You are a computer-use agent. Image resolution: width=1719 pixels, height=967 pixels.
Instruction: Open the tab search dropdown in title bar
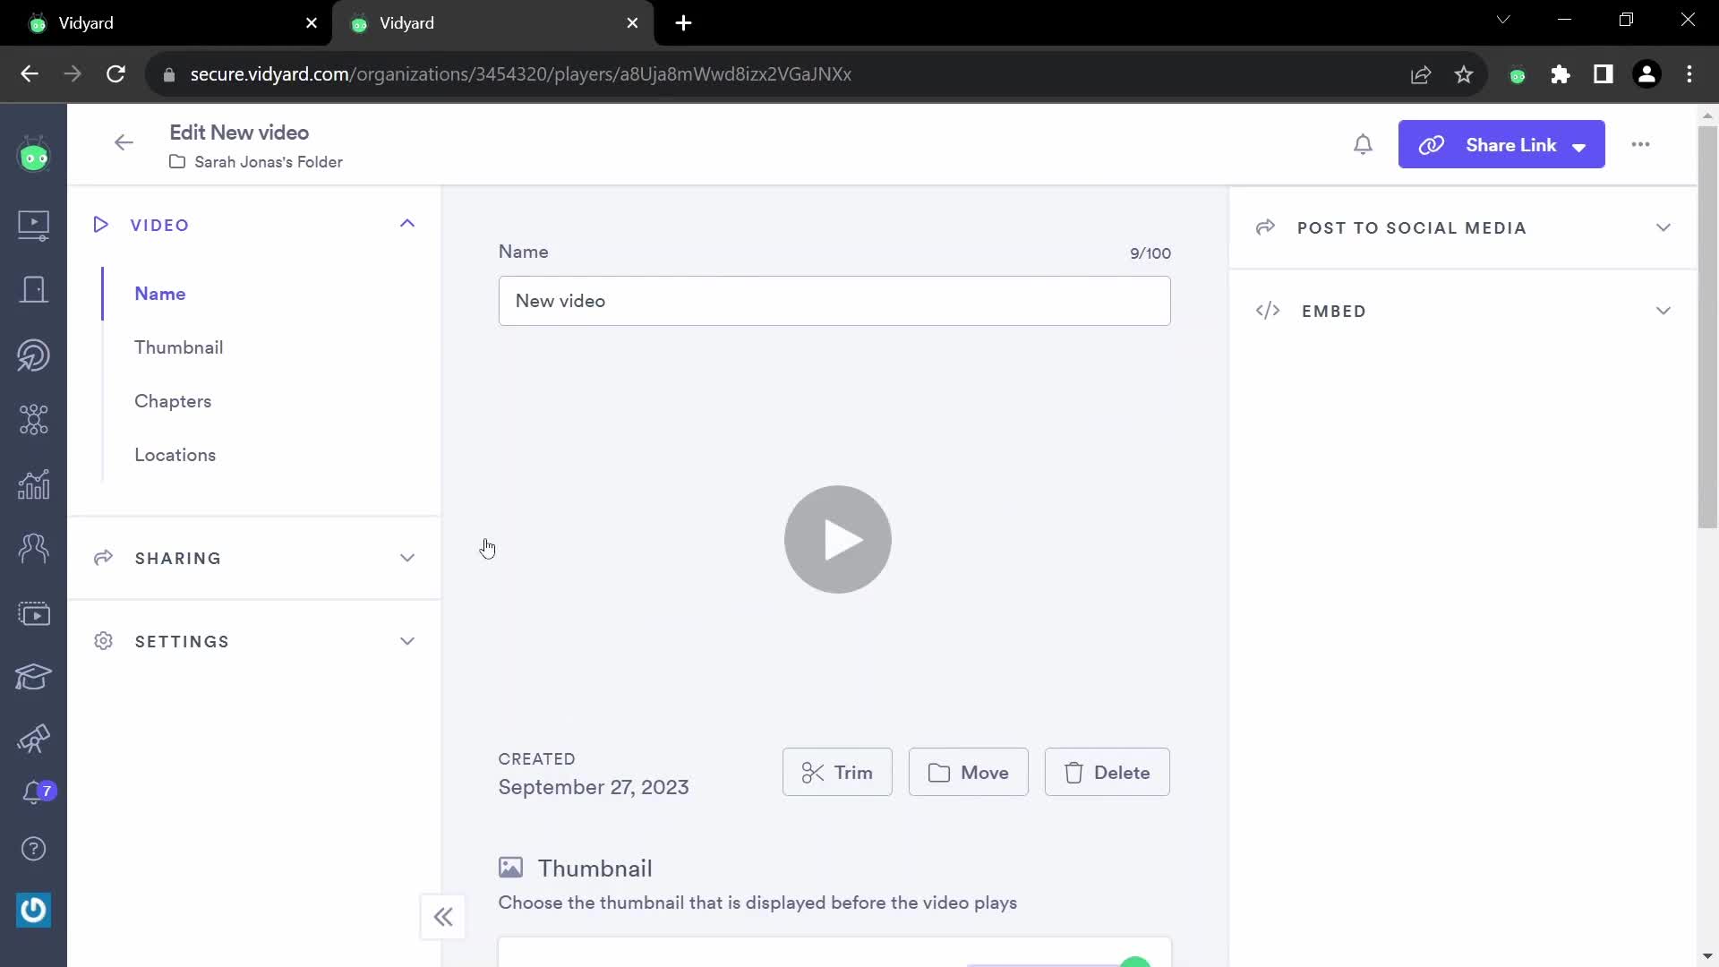(1503, 20)
